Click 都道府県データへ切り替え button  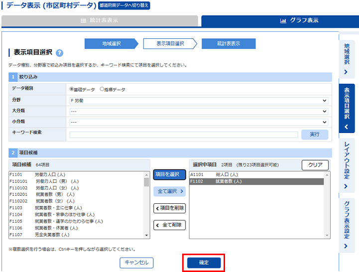[124, 5]
